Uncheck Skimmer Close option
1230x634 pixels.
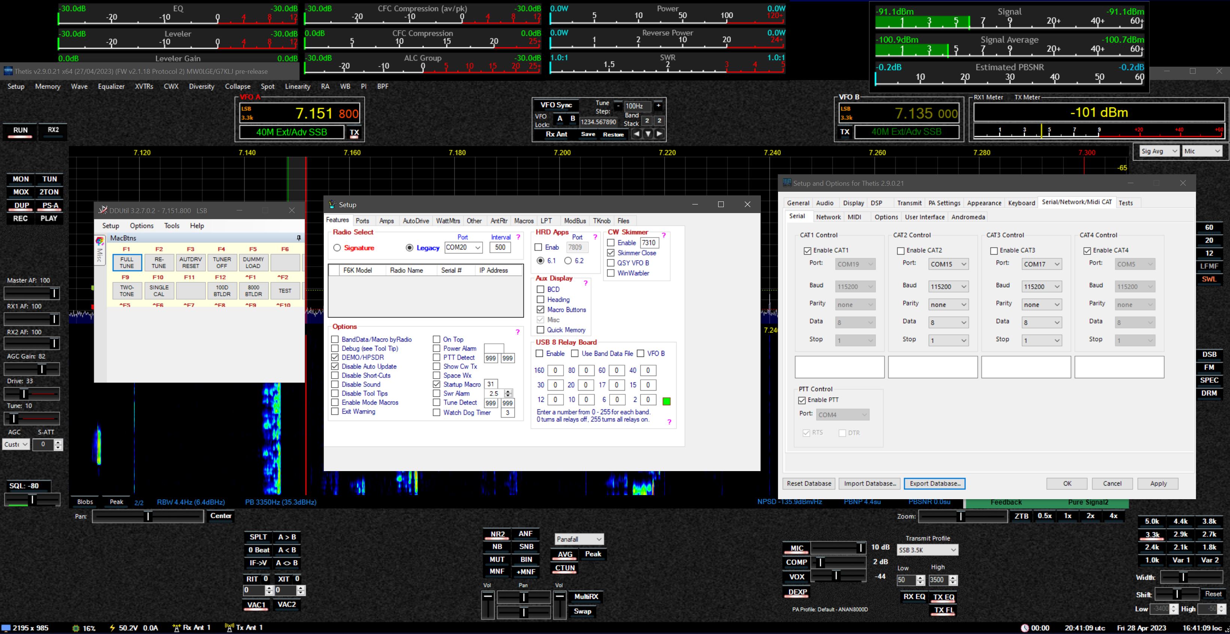click(611, 253)
